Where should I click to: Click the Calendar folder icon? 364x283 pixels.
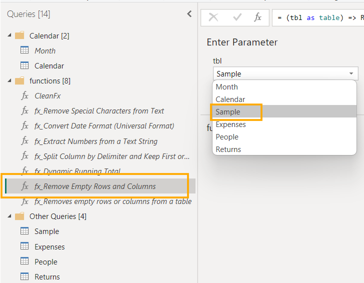coord(19,35)
